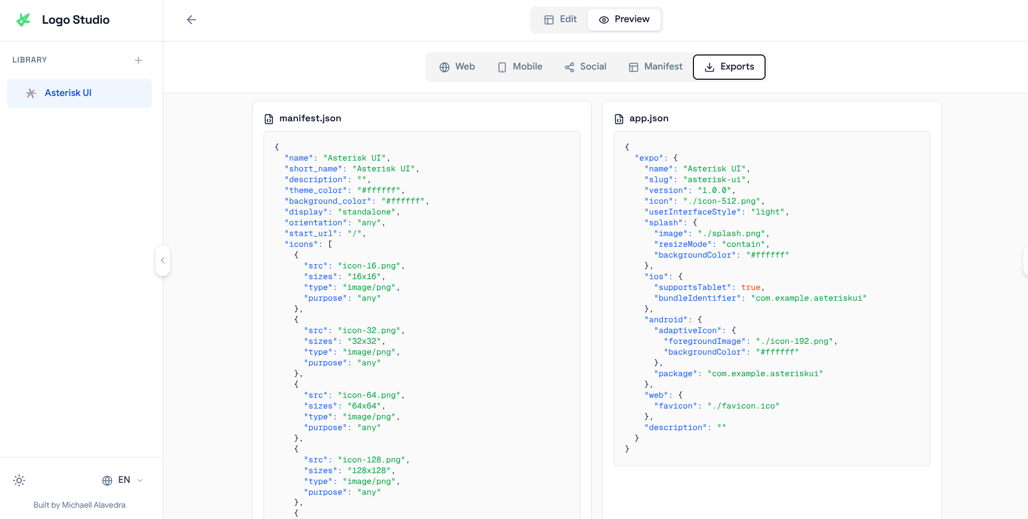Image resolution: width=1028 pixels, height=519 pixels.
Task: Select Asterisk UI in the library
Action: pos(79,93)
